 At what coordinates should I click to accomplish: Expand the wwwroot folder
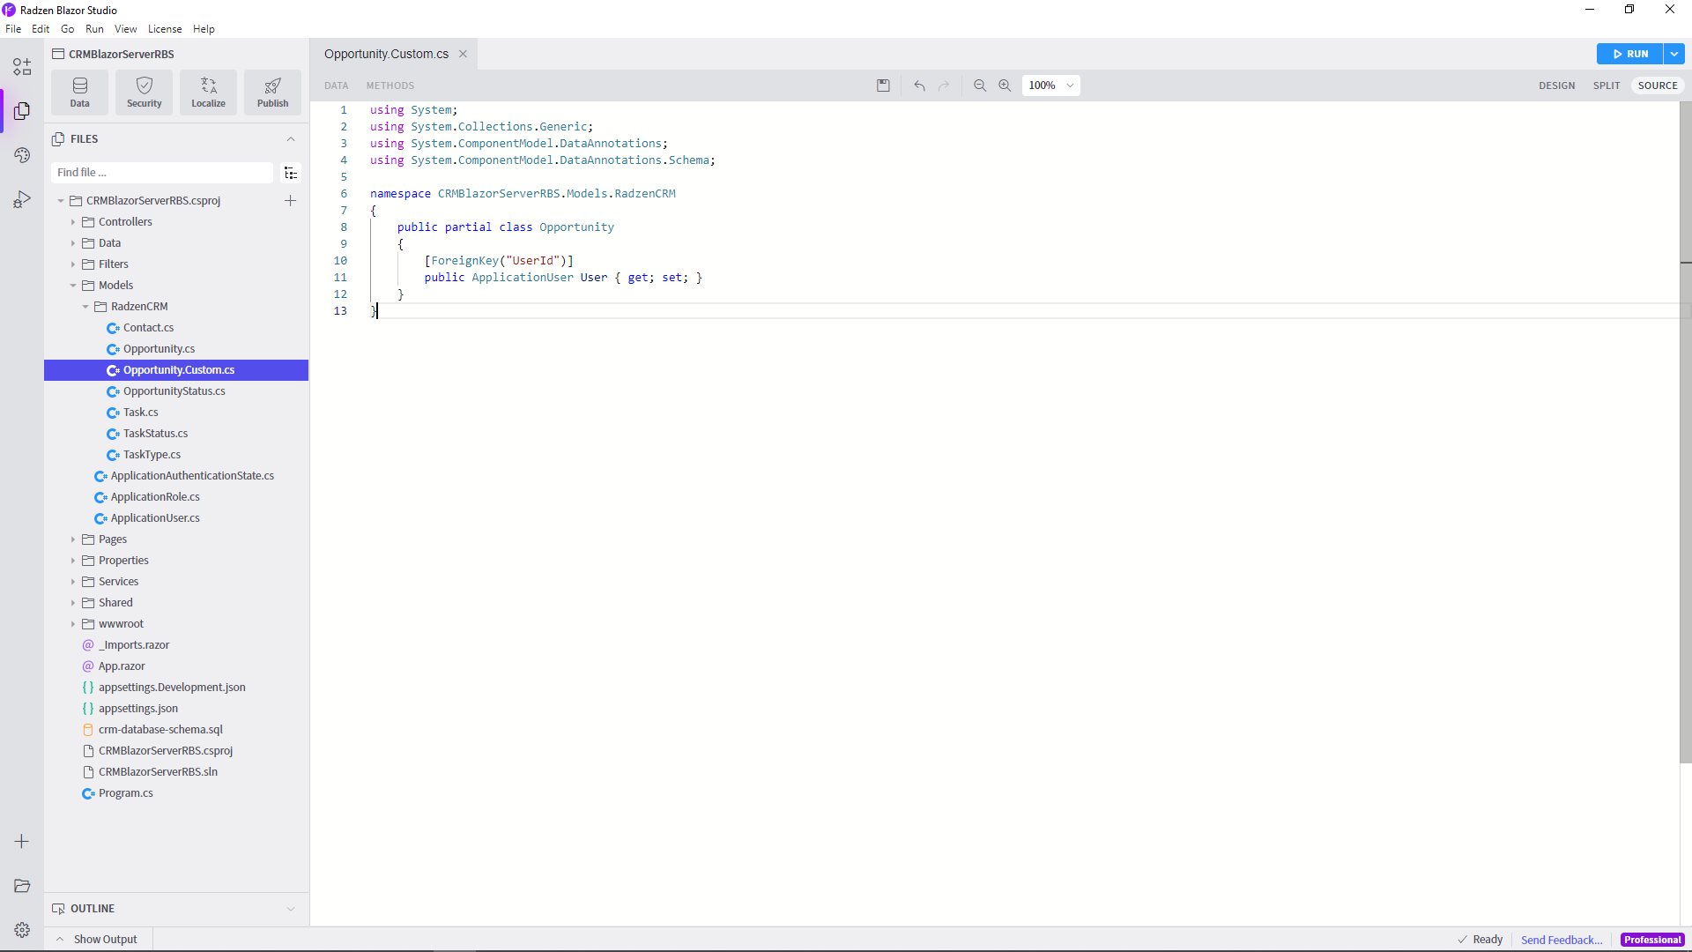pos(73,624)
